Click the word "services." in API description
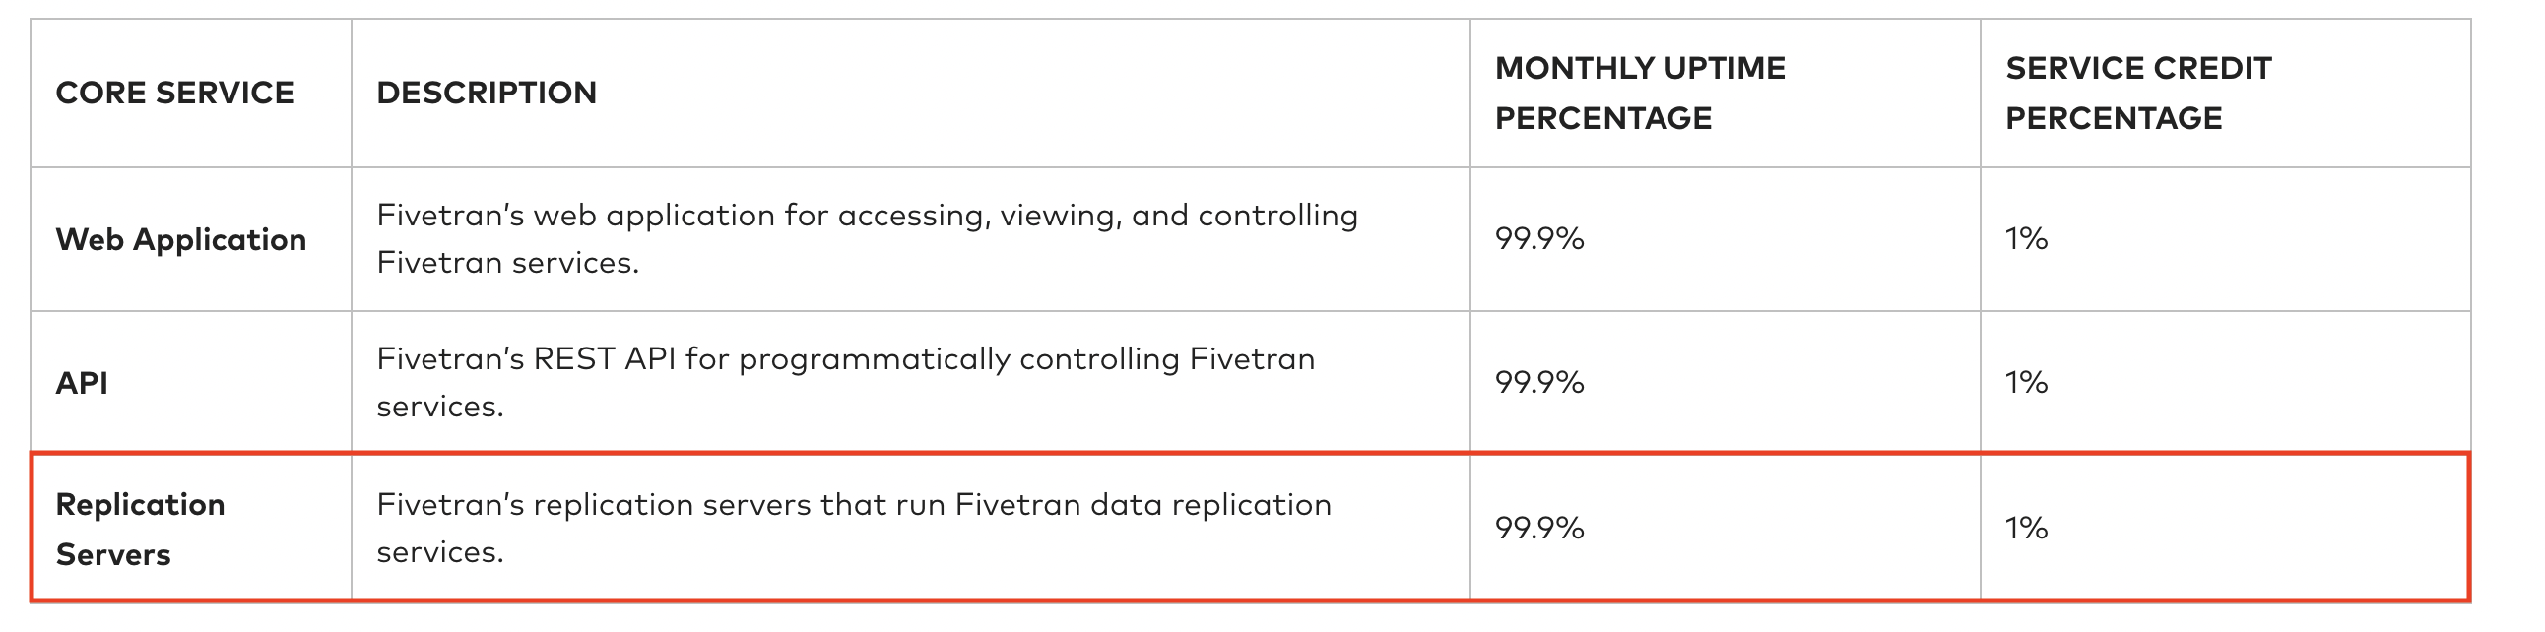2545x632 pixels. (x=440, y=407)
